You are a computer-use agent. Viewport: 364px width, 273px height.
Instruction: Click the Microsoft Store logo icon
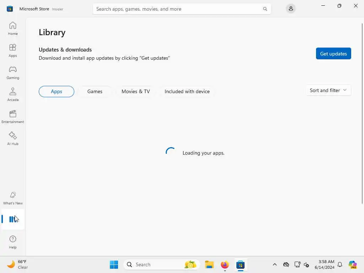(x=10, y=9)
